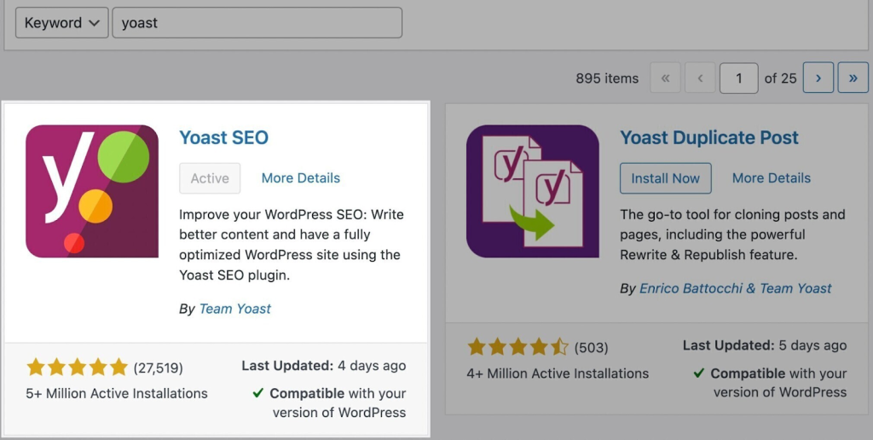This screenshot has width=873, height=440.
Task: Install the Yoast Duplicate Post plugin
Action: click(665, 178)
